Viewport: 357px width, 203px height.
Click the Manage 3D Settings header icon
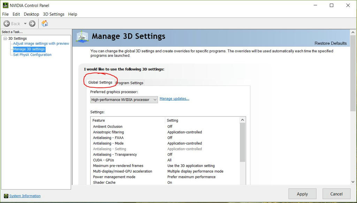point(82,37)
